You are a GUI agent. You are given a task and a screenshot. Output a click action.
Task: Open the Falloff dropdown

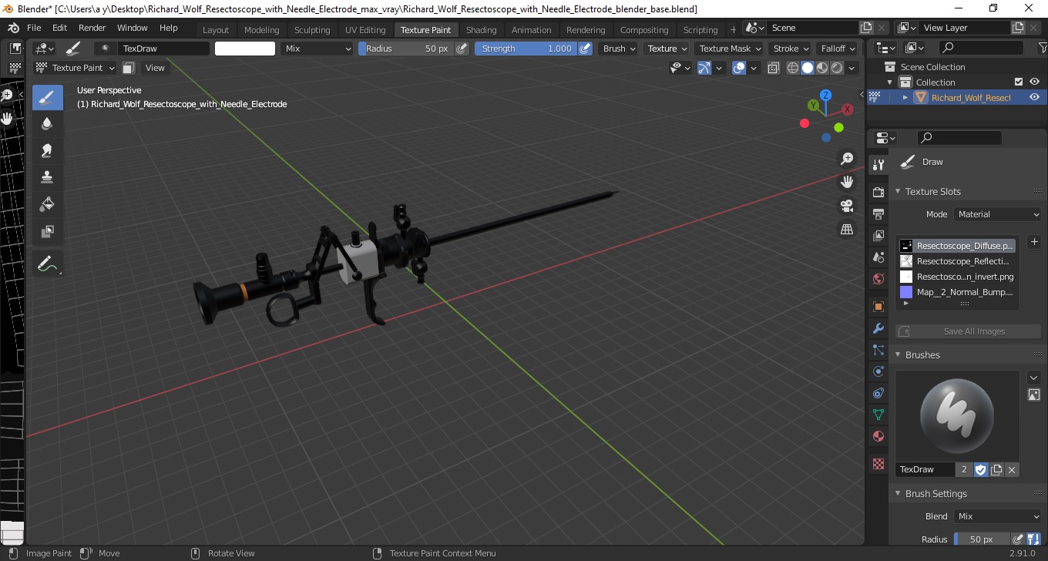tap(838, 49)
